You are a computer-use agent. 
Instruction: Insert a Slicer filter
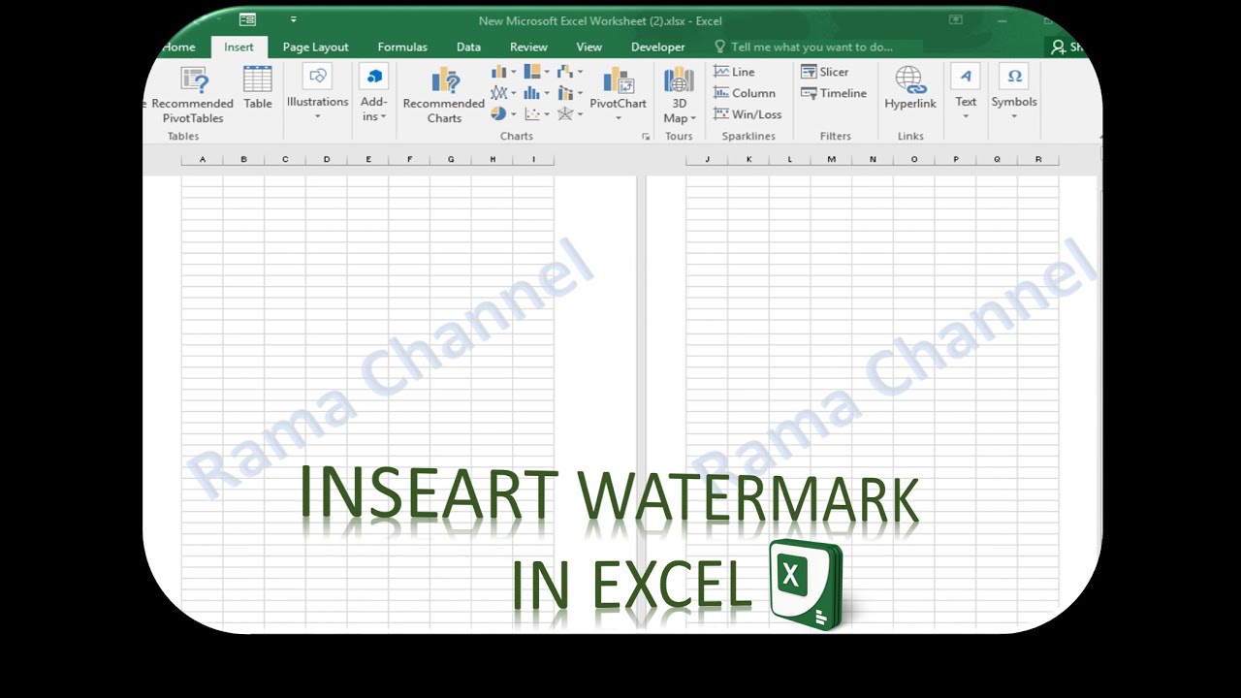(825, 72)
